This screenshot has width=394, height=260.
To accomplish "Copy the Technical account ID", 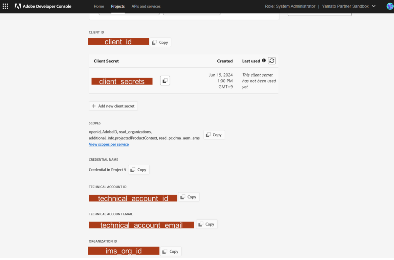I will click(x=189, y=197).
